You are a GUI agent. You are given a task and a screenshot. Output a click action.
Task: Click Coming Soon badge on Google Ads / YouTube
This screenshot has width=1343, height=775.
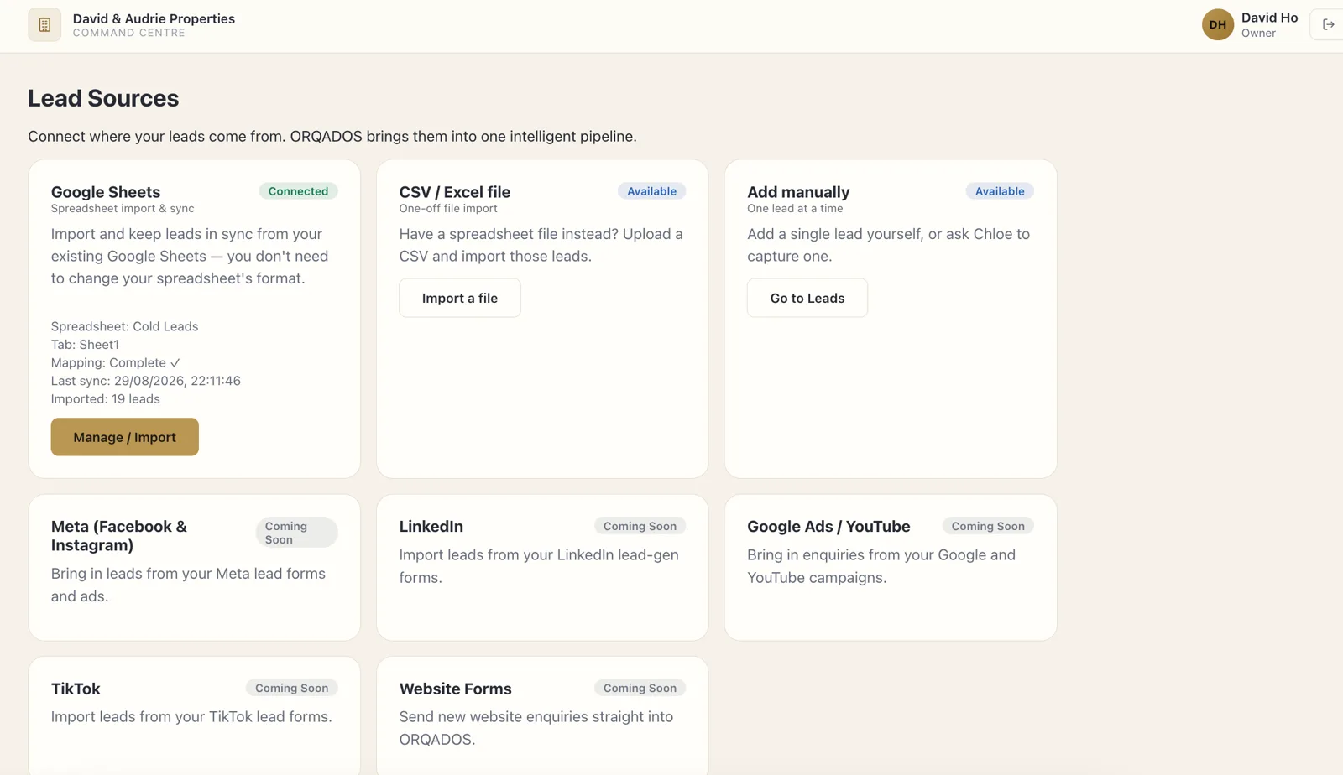tap(988, 526)
